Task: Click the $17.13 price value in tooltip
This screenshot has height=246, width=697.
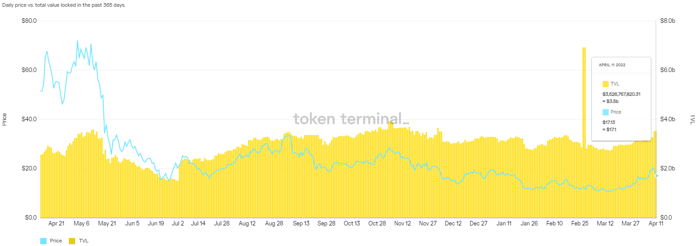Action: [x=608, y=122]
